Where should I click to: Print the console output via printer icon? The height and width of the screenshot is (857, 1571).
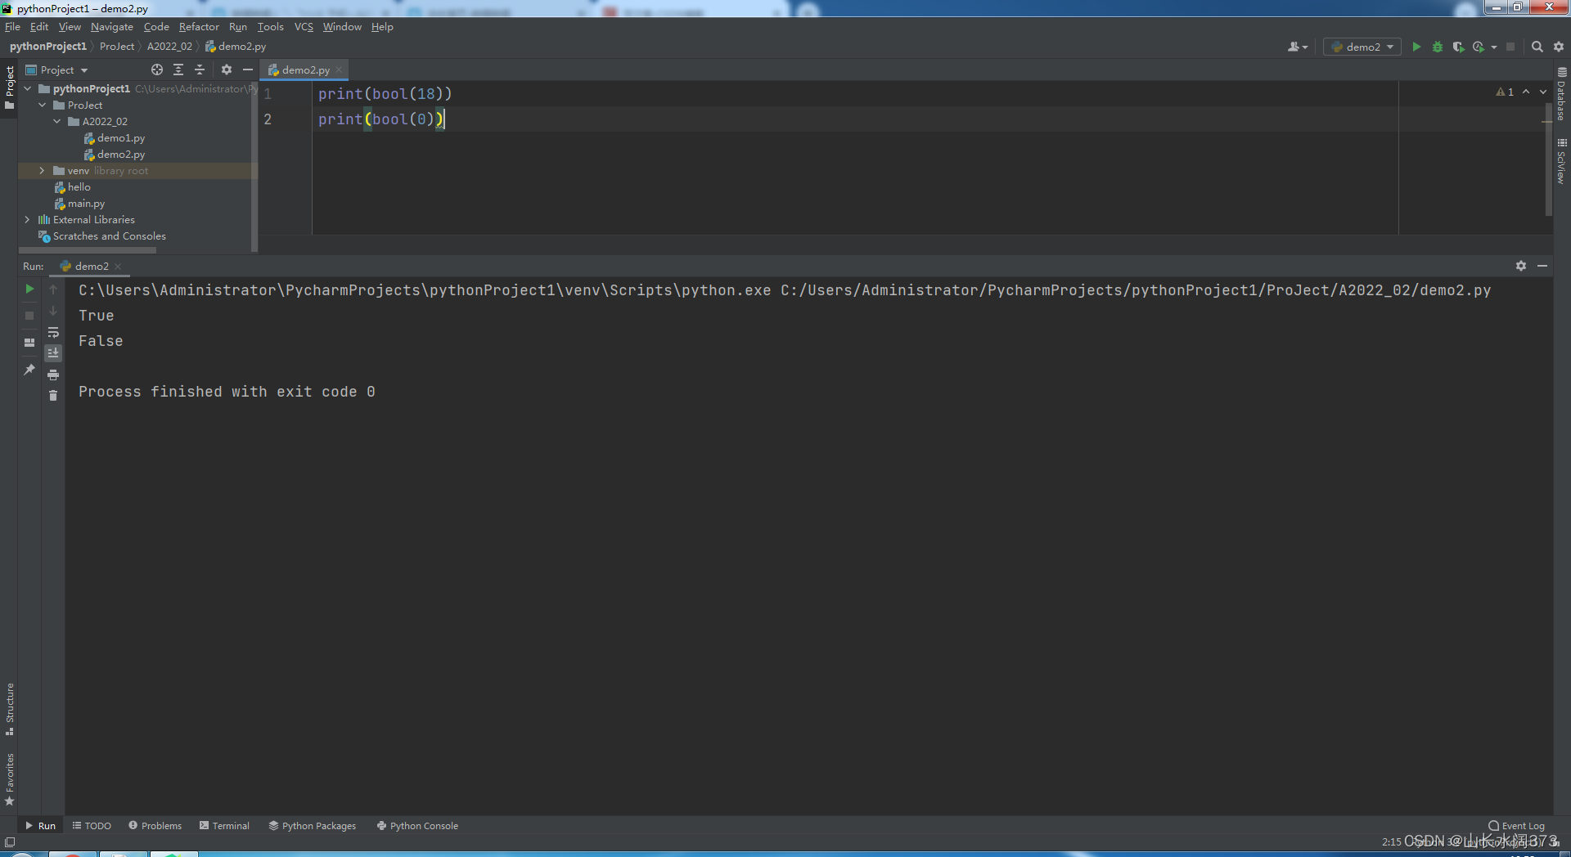53,375
